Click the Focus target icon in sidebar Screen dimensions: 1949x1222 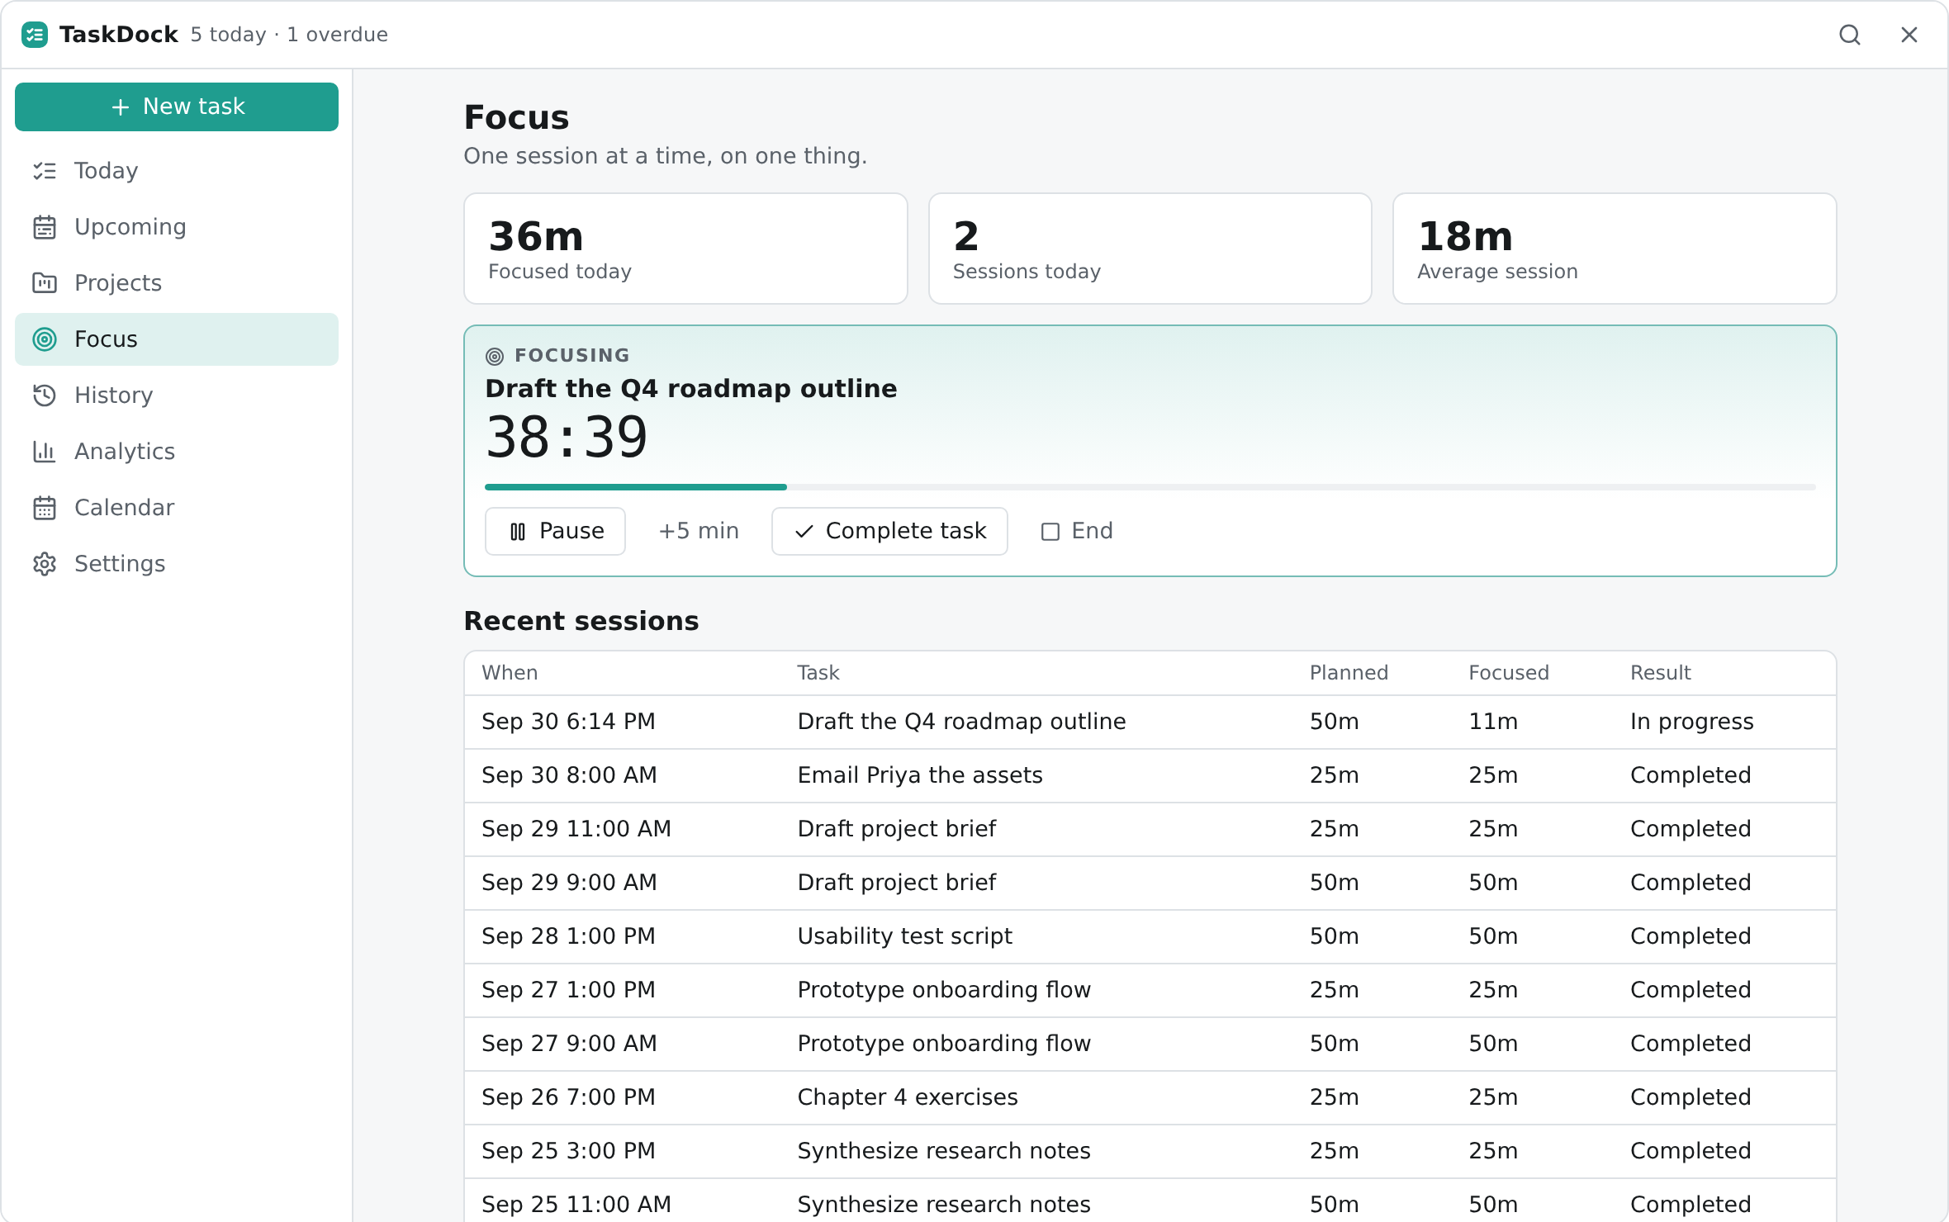45,339
